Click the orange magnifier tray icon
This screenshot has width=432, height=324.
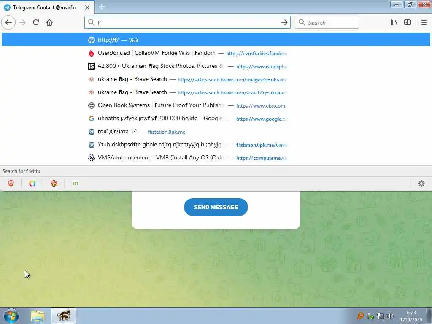(x=360, y=316)
